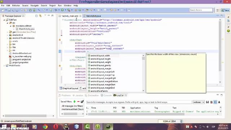The height and width of the screenshot is (130, 231).
Task: Click the New Java Class toolbar icon
Action: tap(80, 10)
